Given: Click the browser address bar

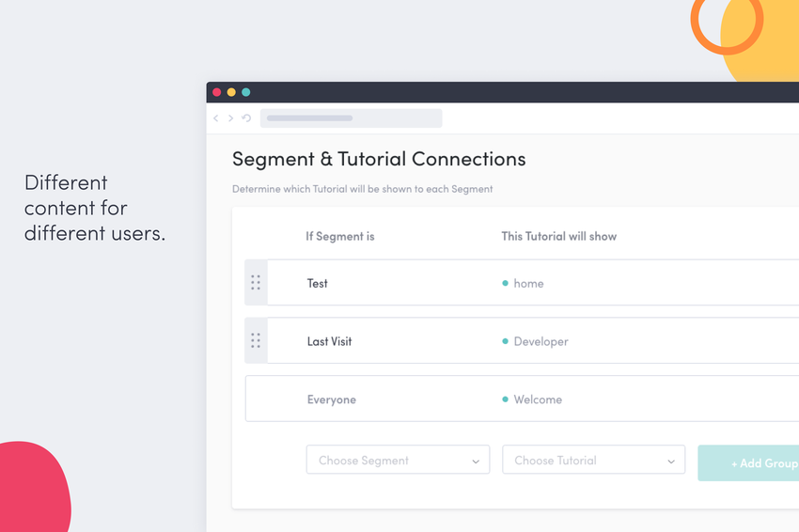Looking at the screenshot, I should point(352,118).
